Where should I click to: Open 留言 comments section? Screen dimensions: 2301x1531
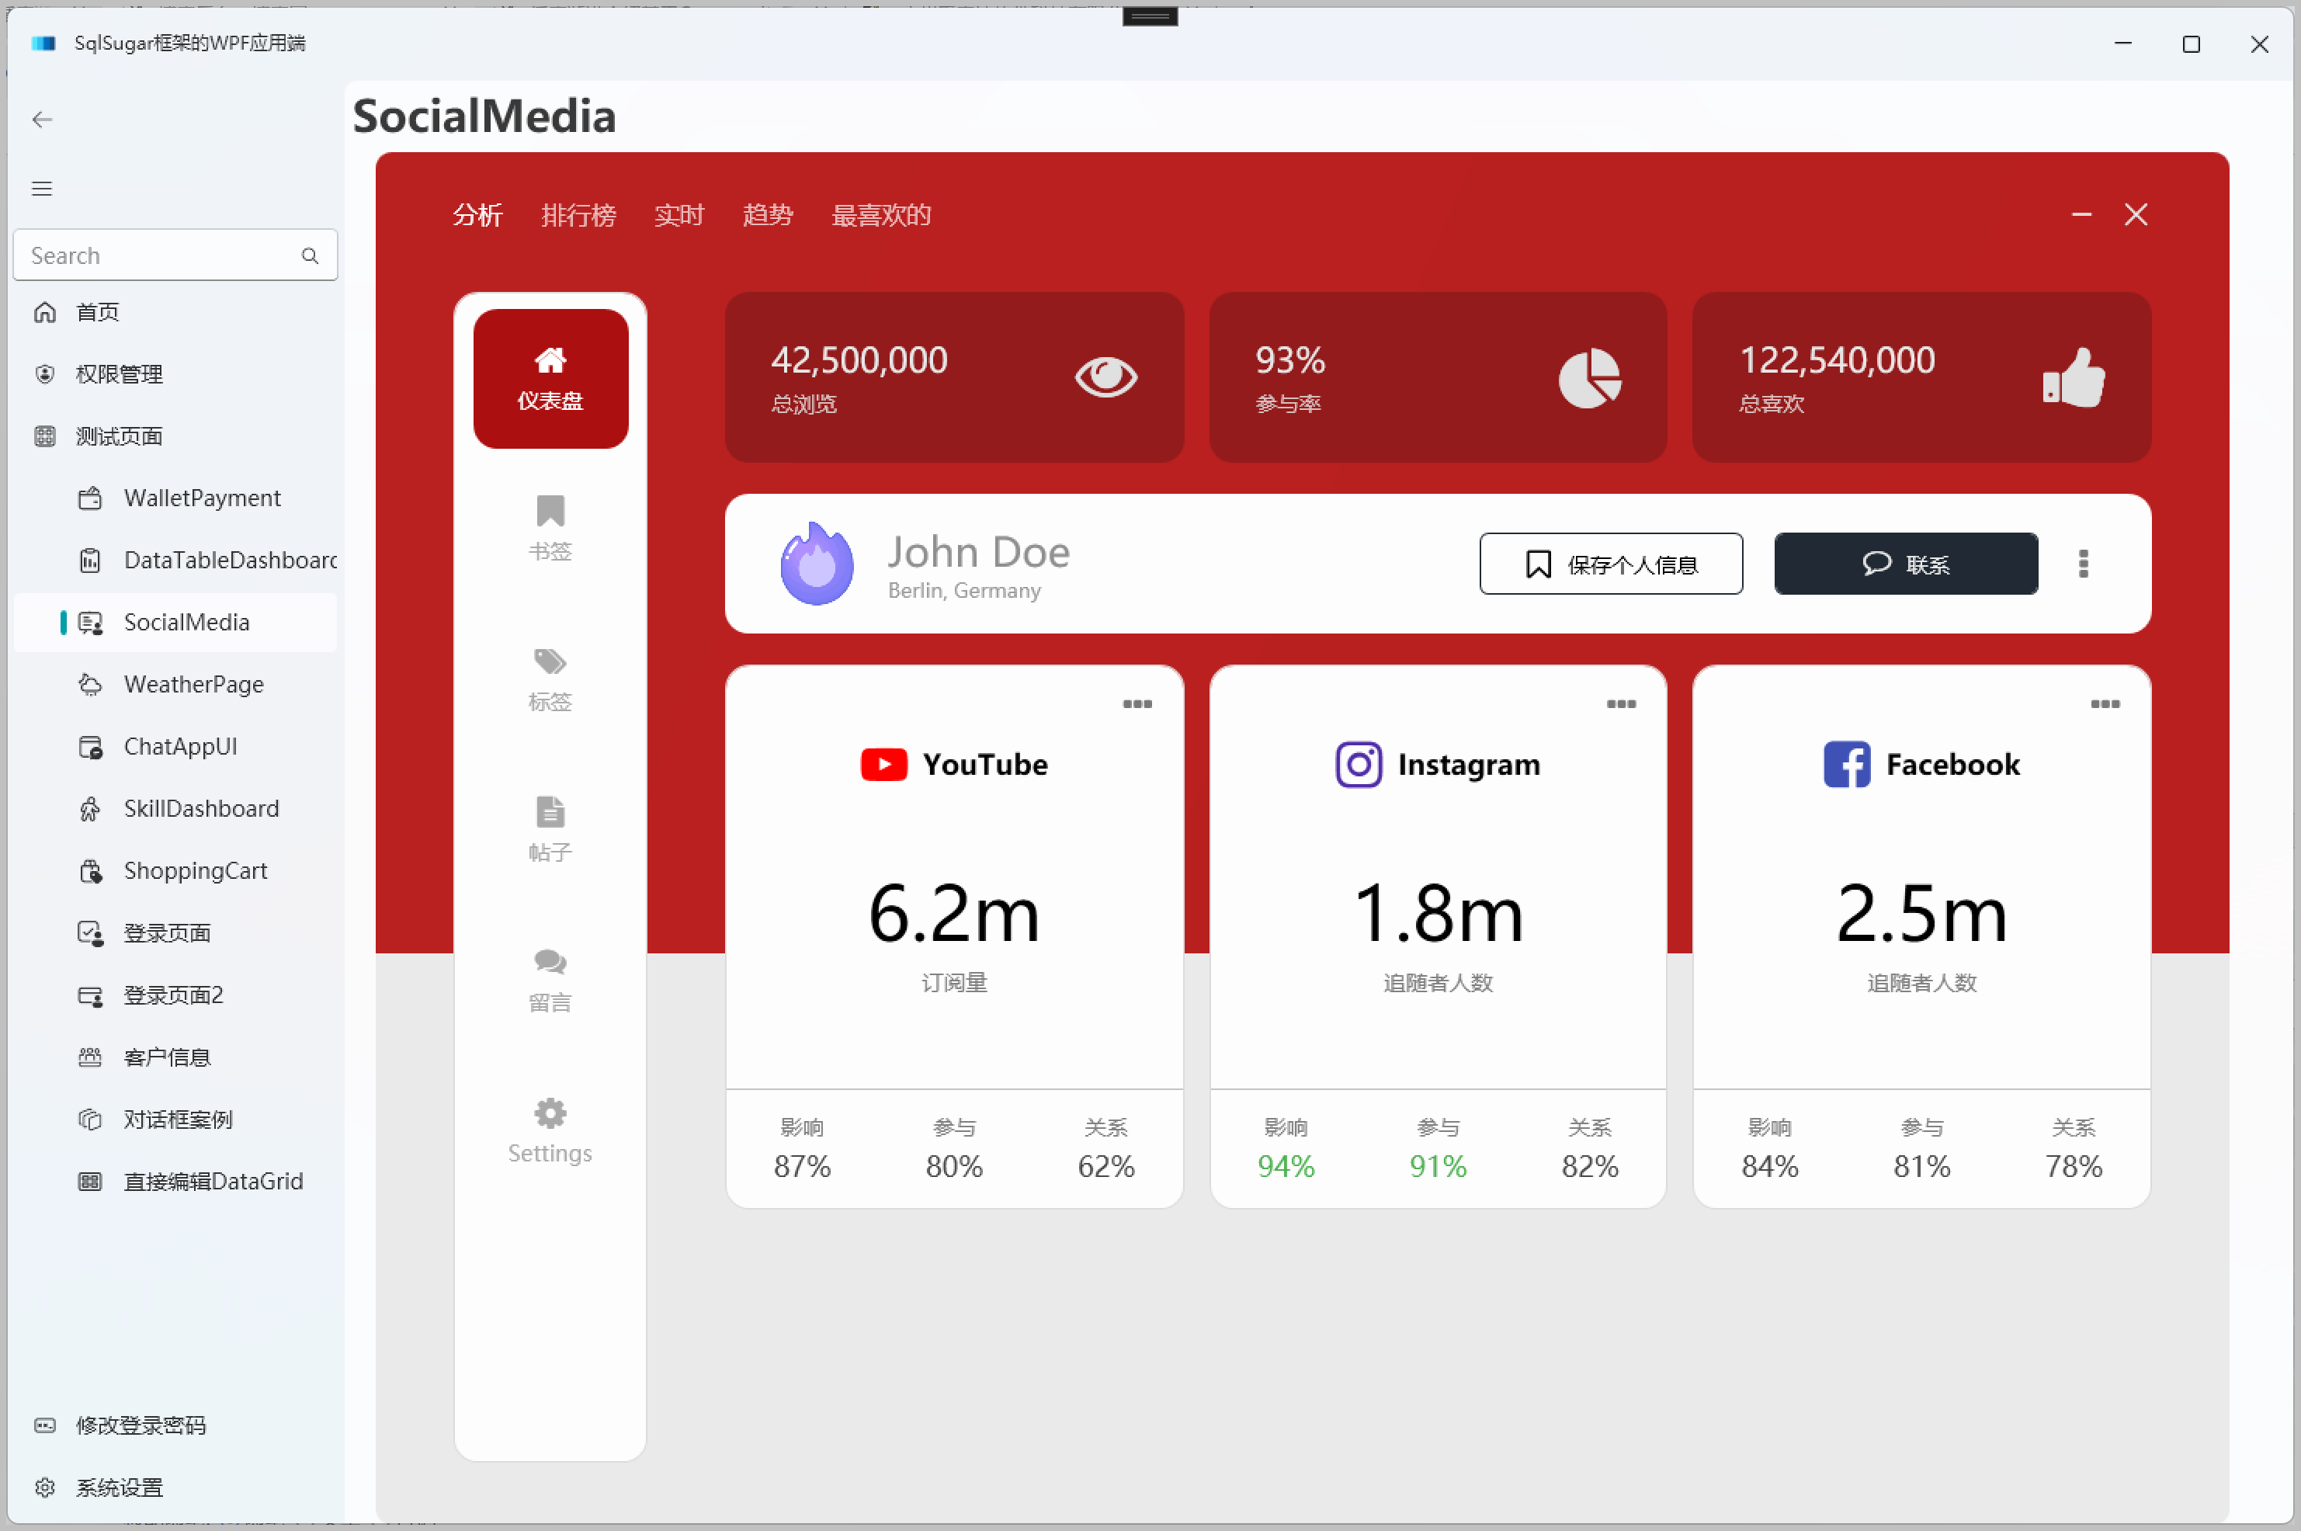[550, 981]
